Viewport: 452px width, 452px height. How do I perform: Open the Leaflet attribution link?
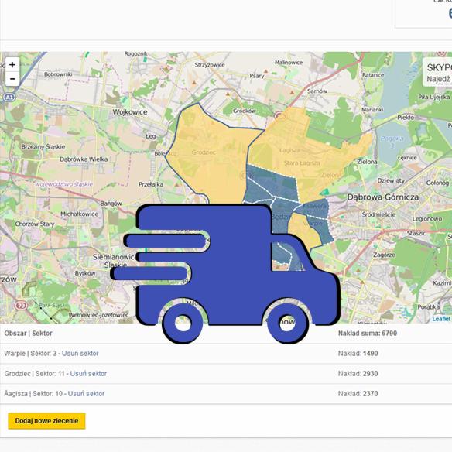pos(441,319)
